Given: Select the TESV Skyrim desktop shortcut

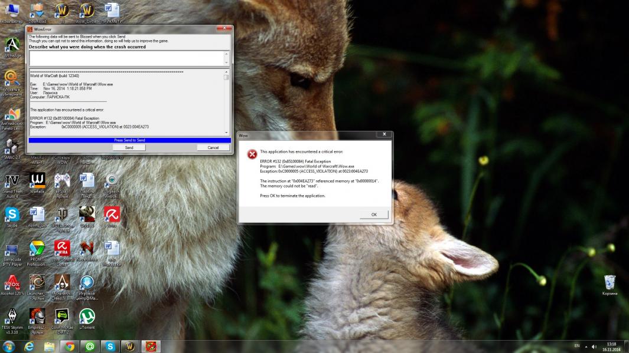Looking at the screenshot, I should pos(12,317).
